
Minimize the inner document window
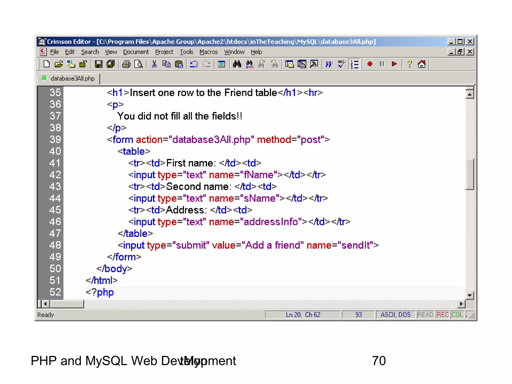[451, 52]
